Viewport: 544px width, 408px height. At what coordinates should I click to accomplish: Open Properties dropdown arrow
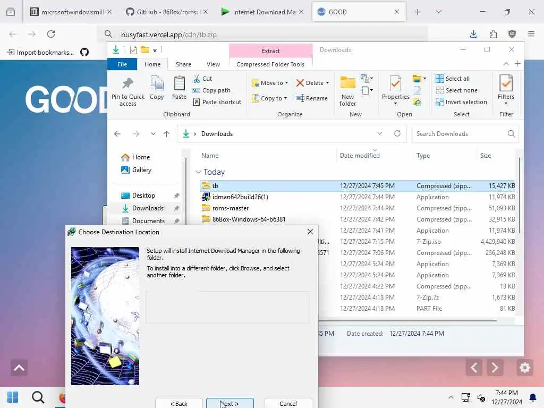(x=395, y=103)
